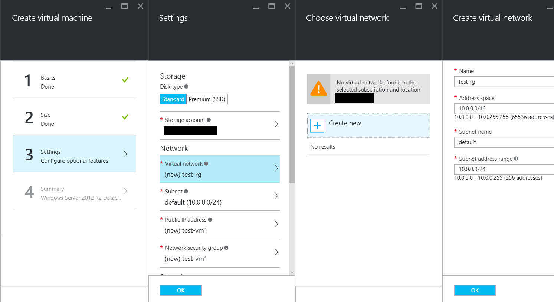This screenshot has height=302, width=554.
Task: Click the plus icon on Create new
Action: pos(317,126)
